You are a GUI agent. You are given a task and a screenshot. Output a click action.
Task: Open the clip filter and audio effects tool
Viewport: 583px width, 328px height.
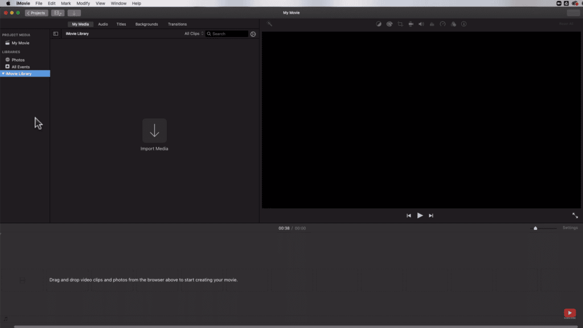[453, 24]
